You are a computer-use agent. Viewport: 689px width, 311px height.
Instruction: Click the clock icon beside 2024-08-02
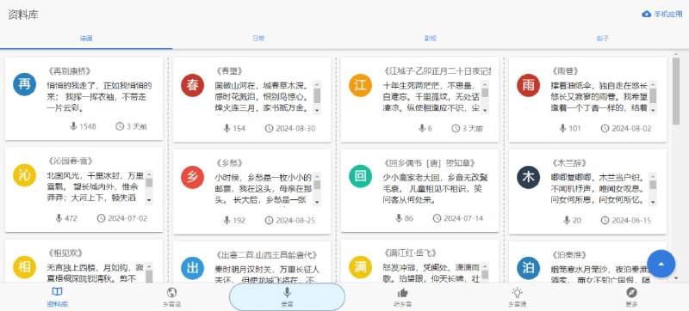pos(605,128)
